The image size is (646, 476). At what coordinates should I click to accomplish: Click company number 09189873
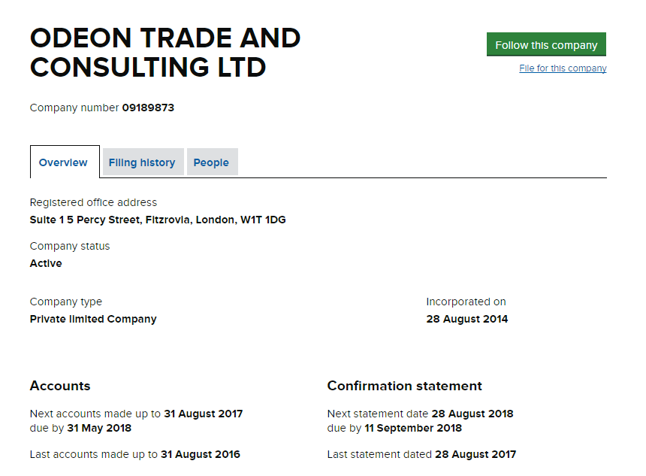(x=148, y=108)
